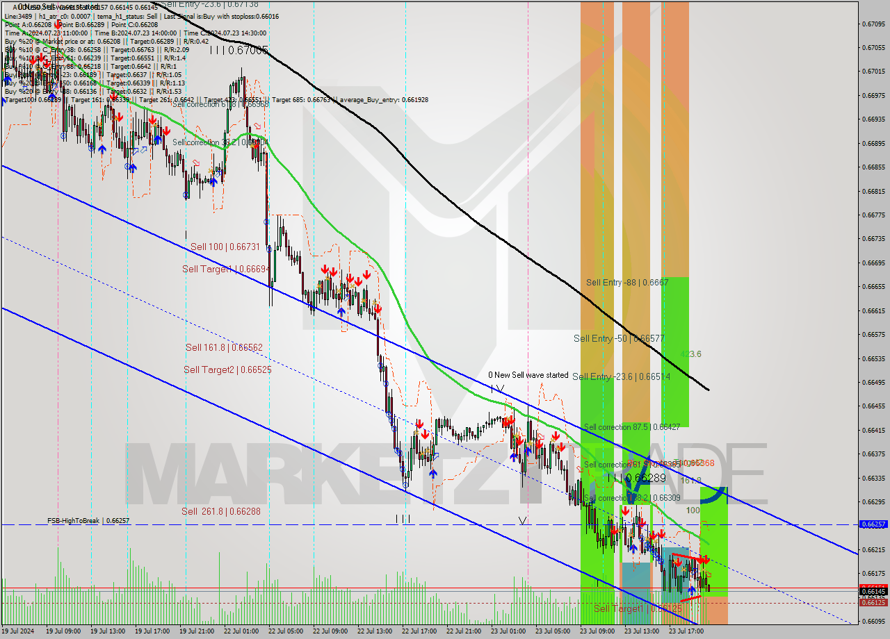
Task: Select the 'Sell Entry -23.6 | 0.66514' label
Action: [x=622, y=376]
